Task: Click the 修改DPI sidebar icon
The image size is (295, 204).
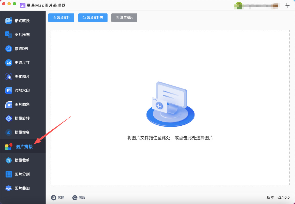Action: coord(9,49)
